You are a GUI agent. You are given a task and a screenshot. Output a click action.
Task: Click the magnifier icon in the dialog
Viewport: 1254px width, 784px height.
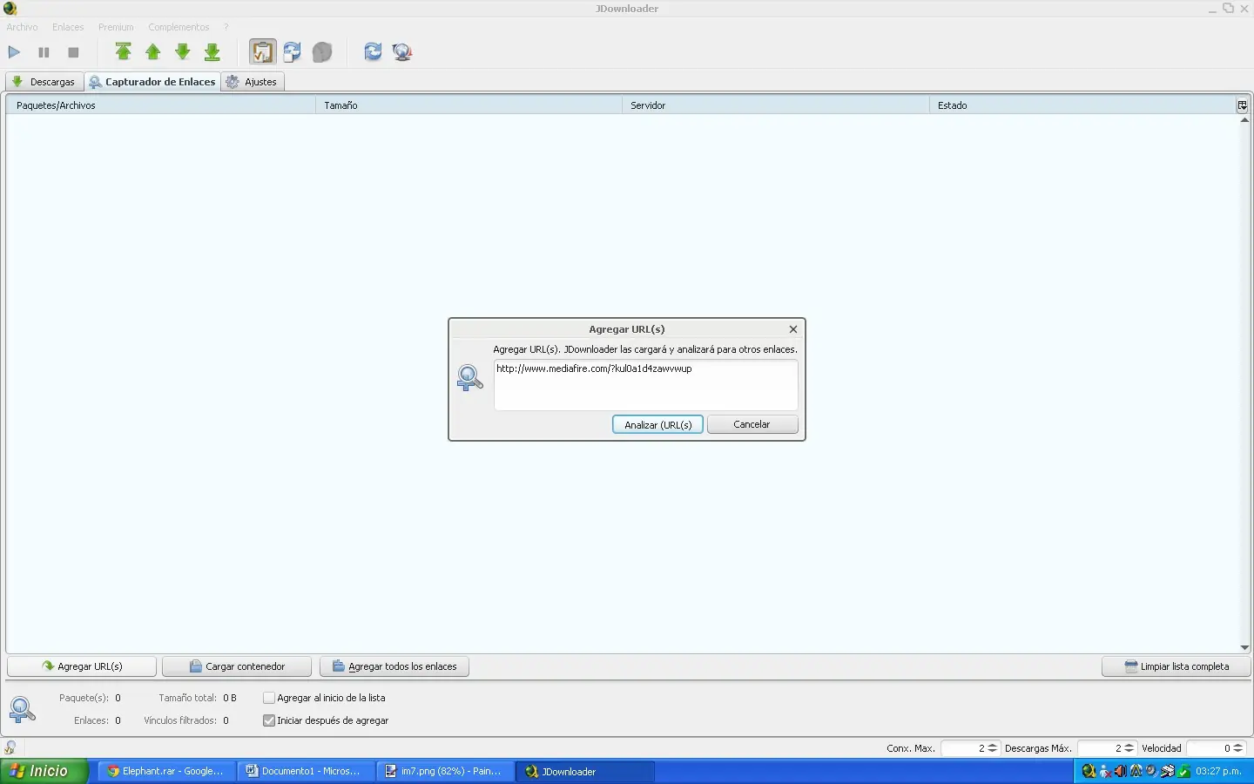tap(470, 378)
